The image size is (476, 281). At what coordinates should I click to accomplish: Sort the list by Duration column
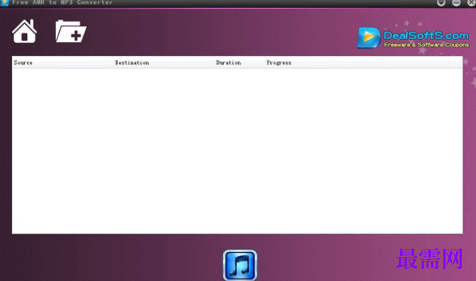click(x=239, y=63)
